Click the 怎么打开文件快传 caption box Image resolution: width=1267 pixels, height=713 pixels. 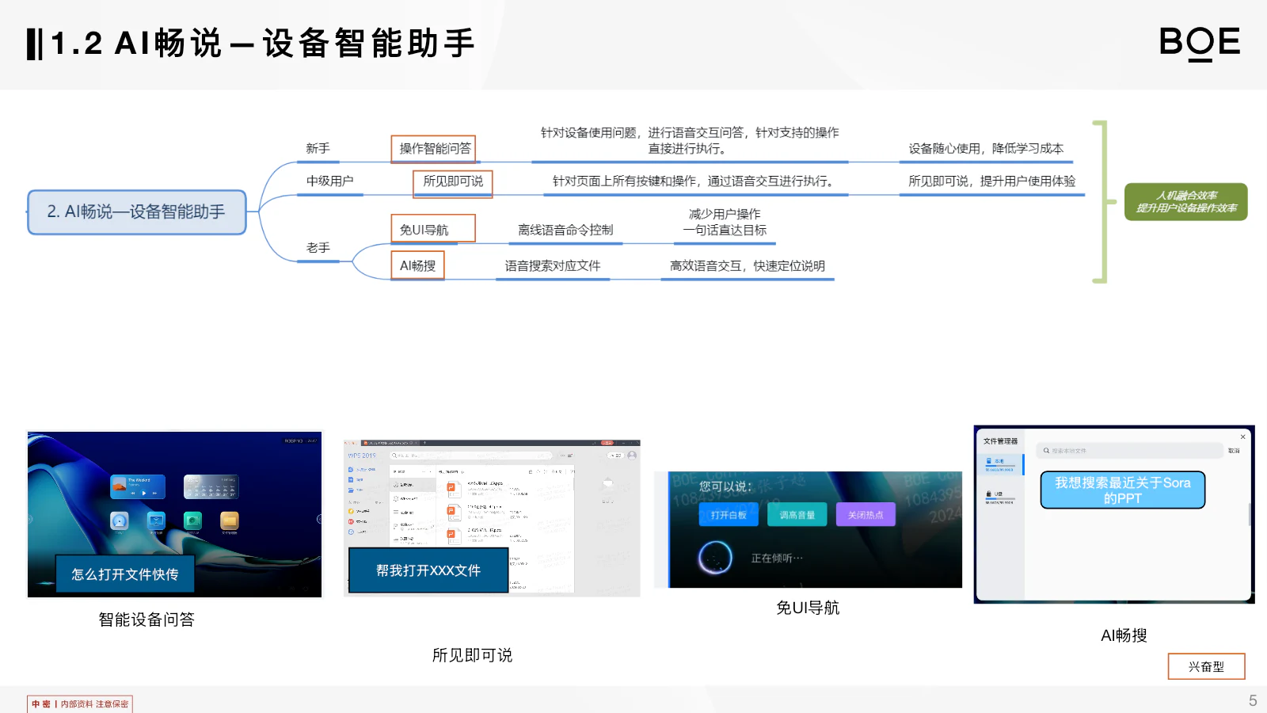point(125,574)
